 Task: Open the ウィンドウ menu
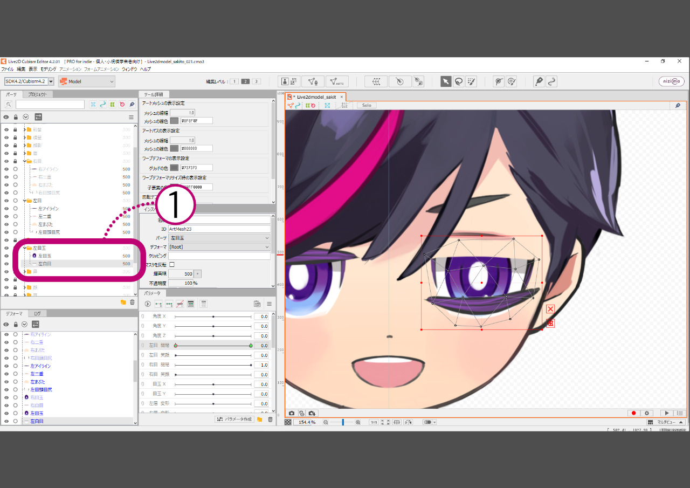click(129, 70)
